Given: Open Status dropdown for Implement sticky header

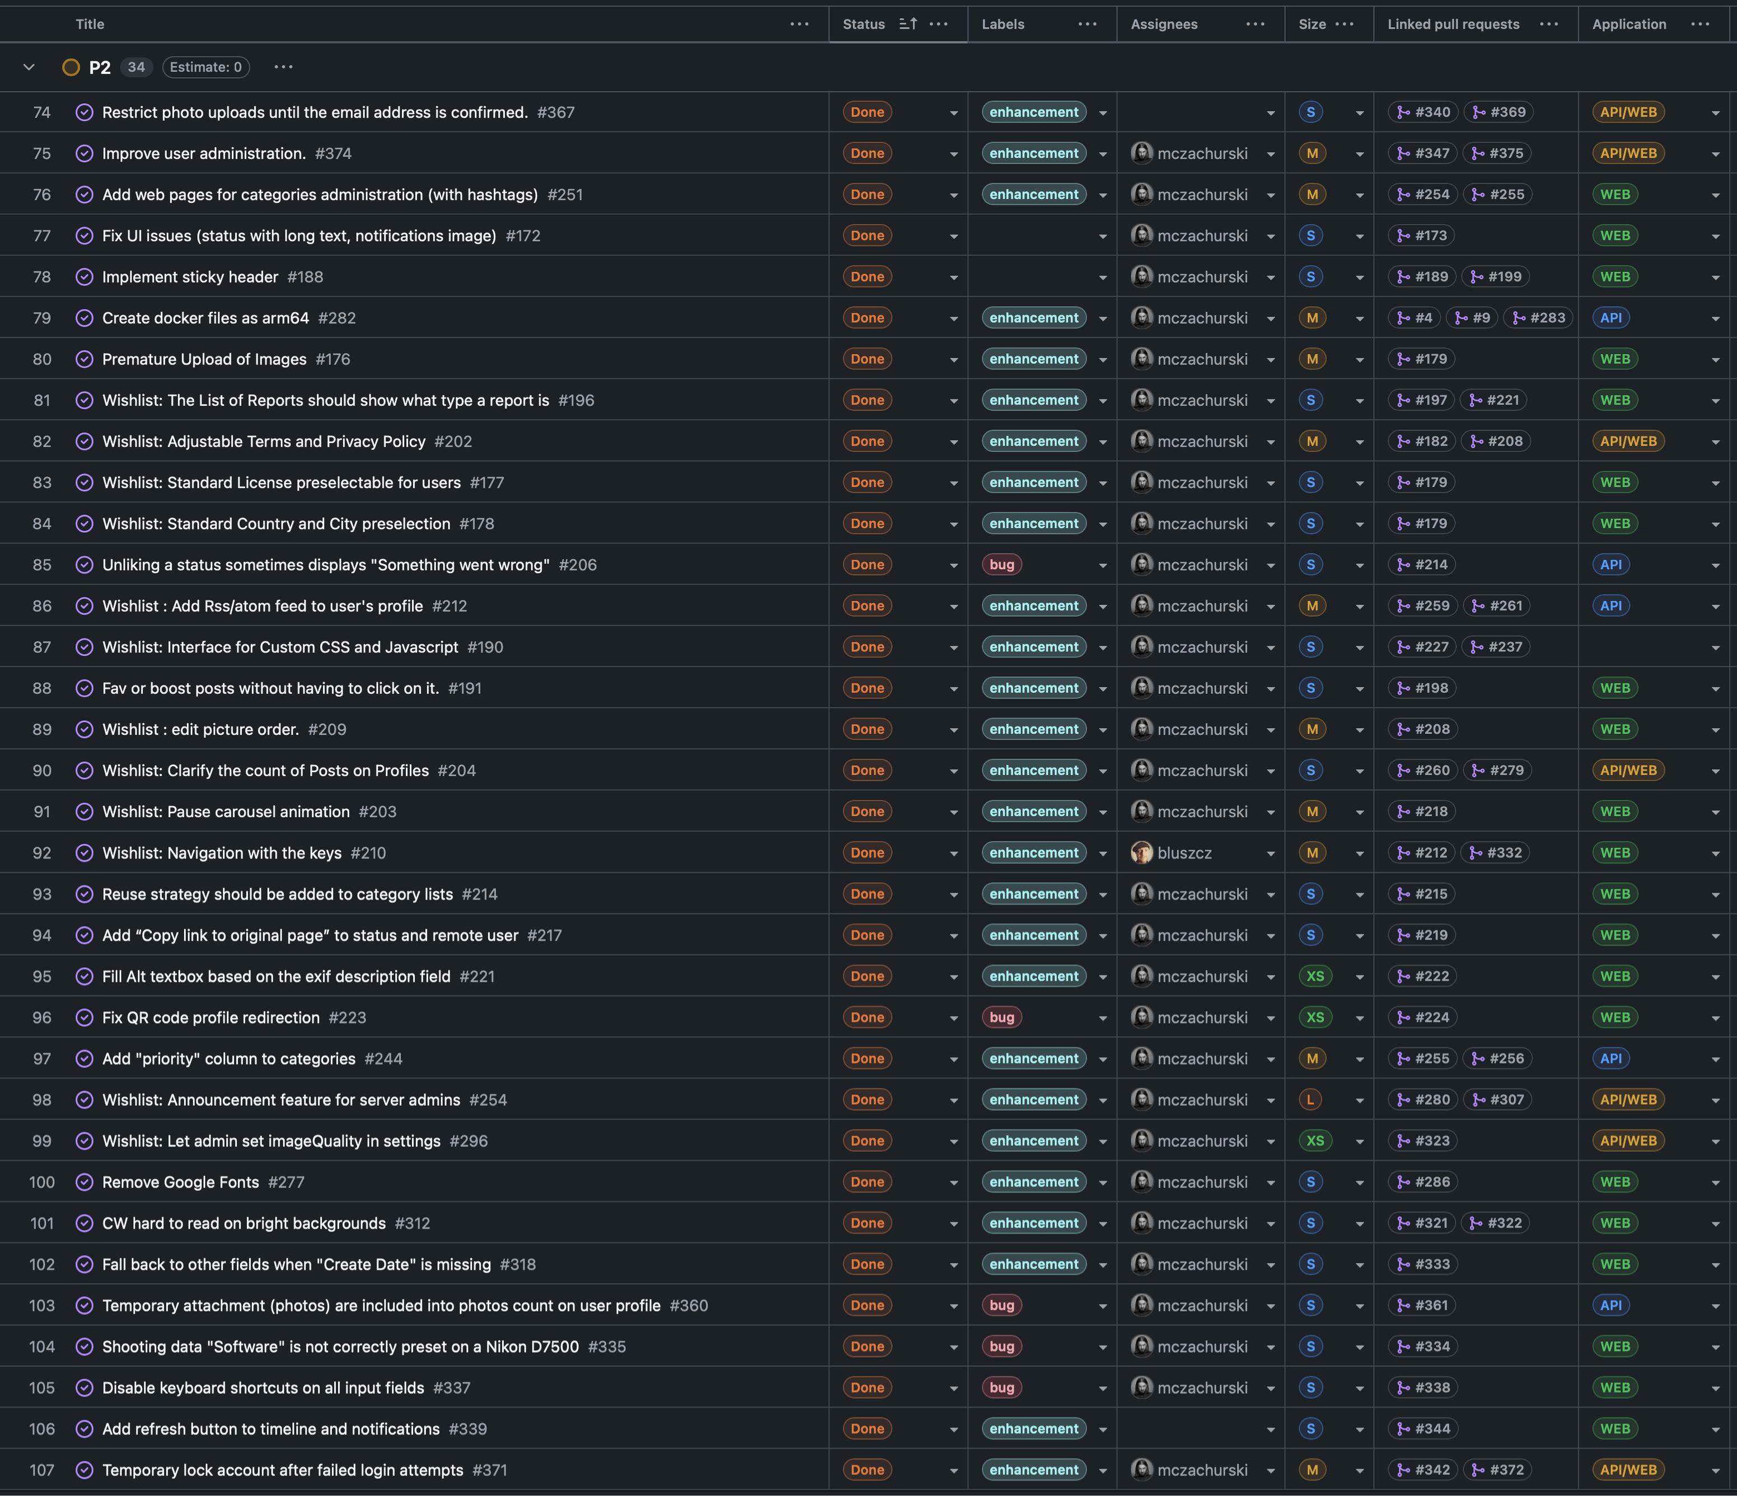Looking at the screenshot, I should point(953,278).
